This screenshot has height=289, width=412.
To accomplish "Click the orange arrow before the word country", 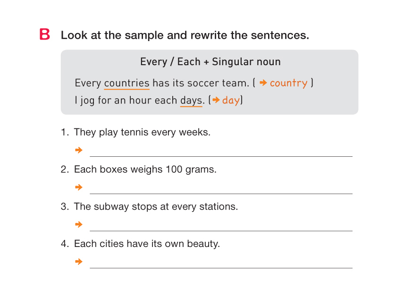I will [x=264, y=83].
